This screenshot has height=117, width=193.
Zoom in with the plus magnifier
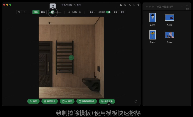click(80, 12)
